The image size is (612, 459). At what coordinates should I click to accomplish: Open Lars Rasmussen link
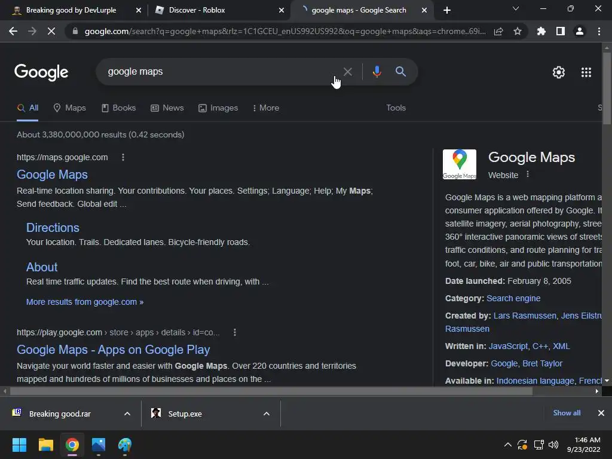coord(525,316)
